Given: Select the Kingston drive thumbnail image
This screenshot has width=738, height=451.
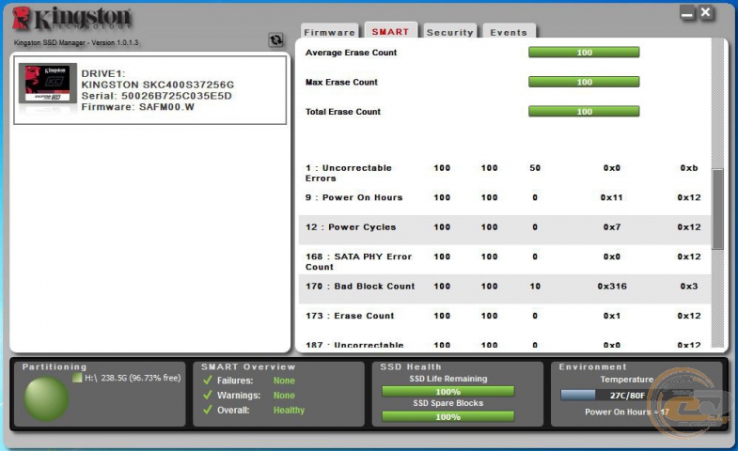Looking at the screenshot, I should (48, 84).
